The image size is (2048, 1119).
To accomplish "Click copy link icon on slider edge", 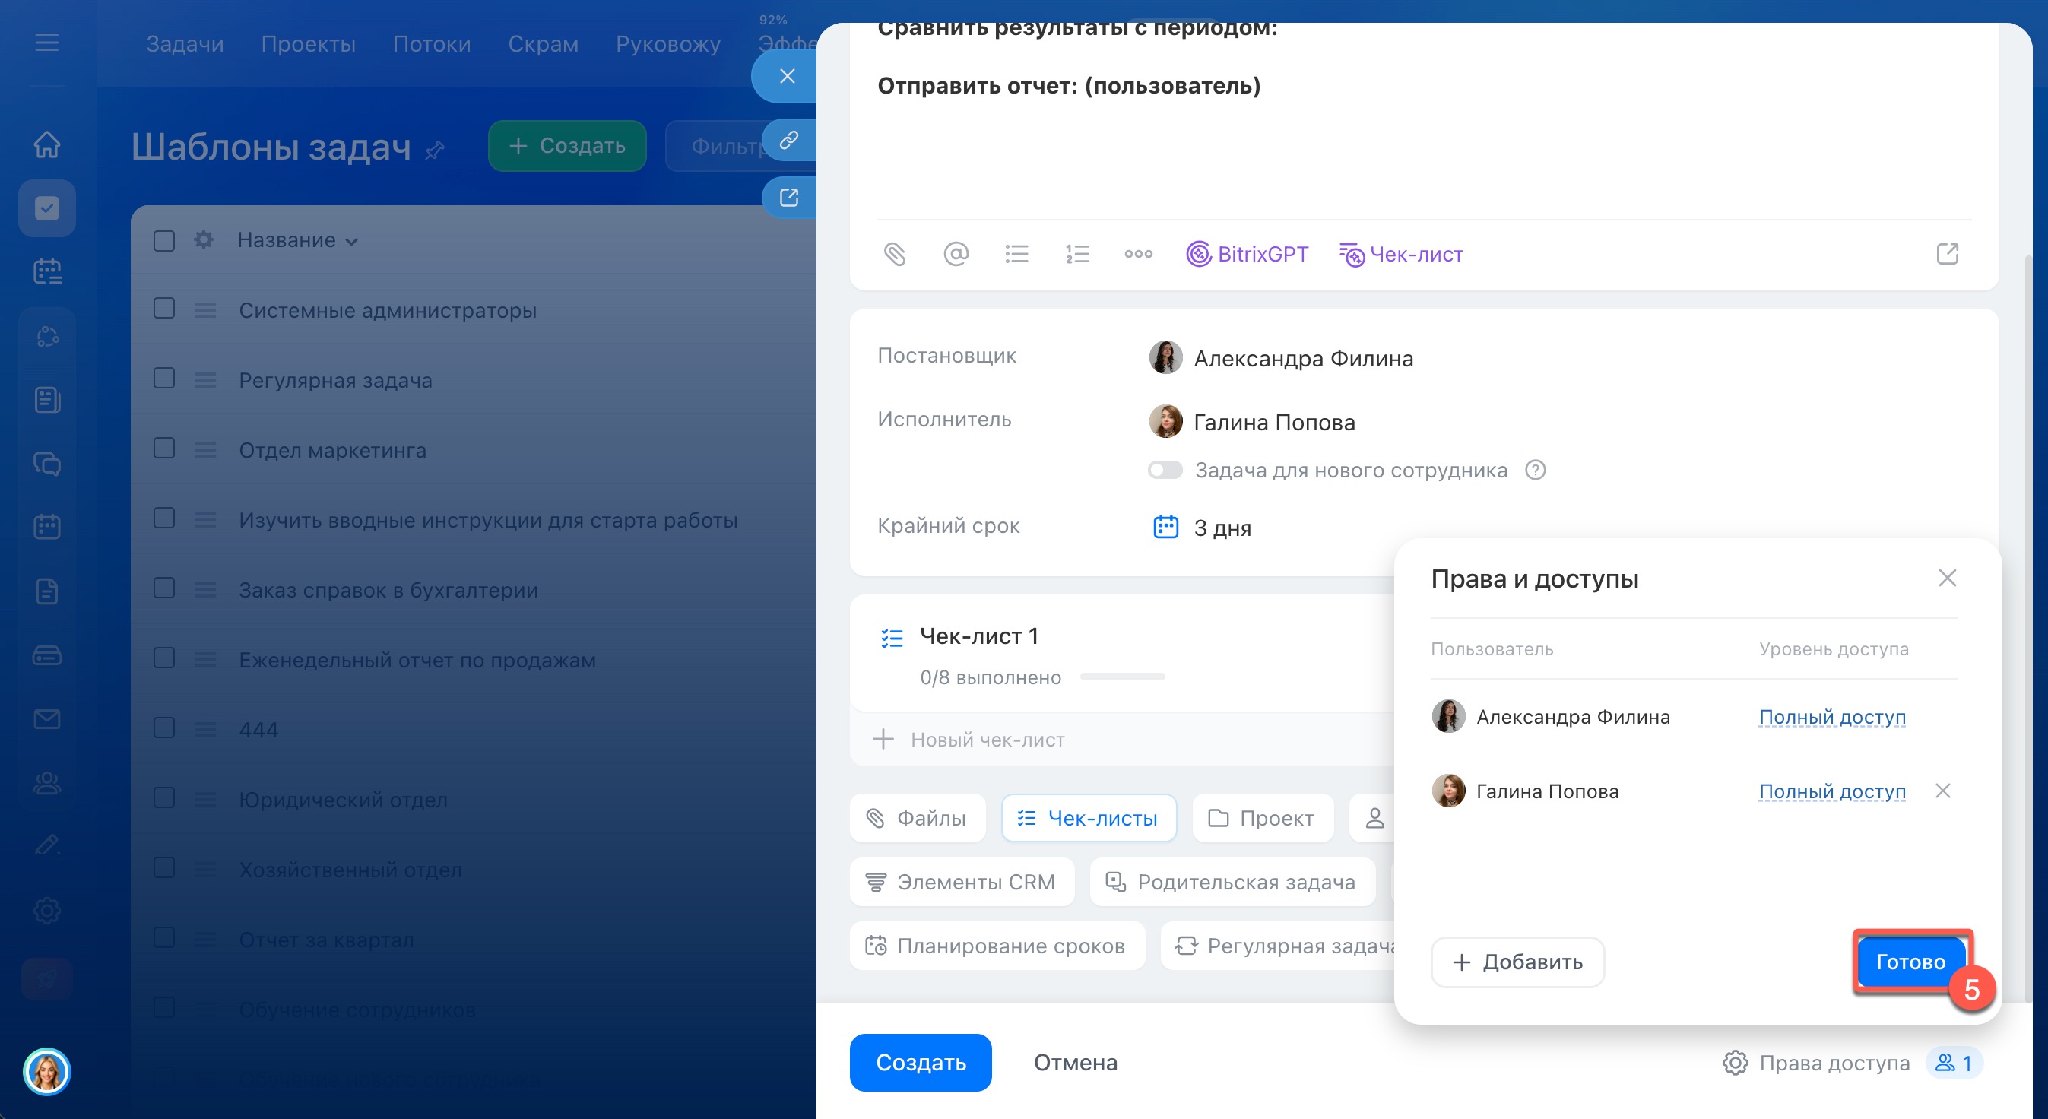I will pyautogui.click(x=788, y=140).
